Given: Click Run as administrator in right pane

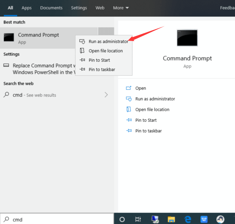Looking at the screenshot, I should coord(155,99).
